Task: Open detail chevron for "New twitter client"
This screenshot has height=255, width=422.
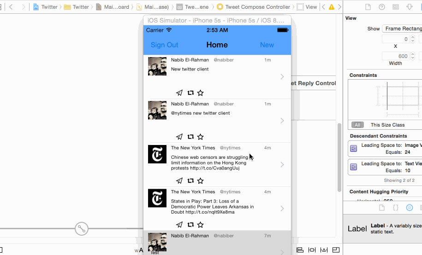Action: point(282,76)
